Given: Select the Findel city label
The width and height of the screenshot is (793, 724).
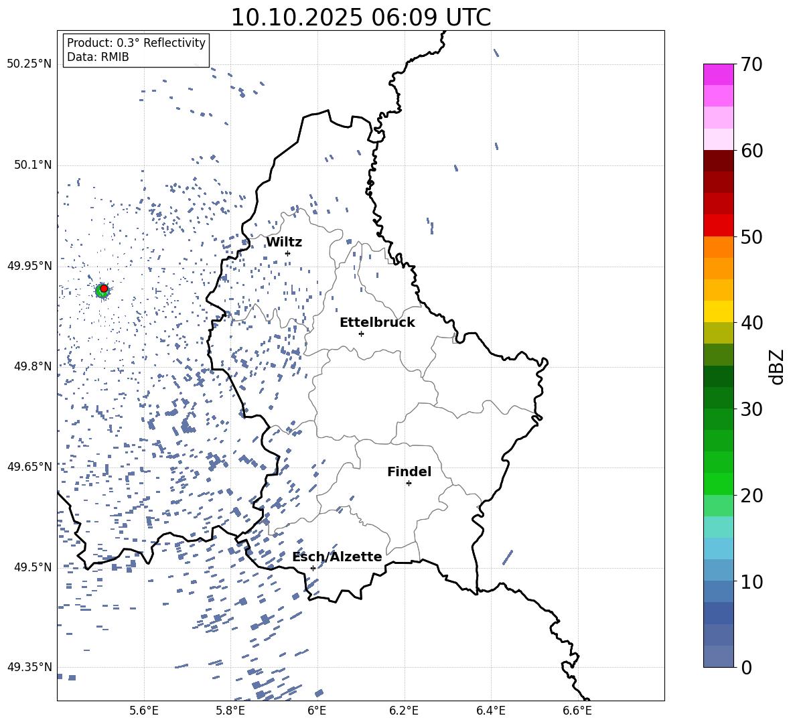Looking at the screenshot, I should click(x=409, y=472).
